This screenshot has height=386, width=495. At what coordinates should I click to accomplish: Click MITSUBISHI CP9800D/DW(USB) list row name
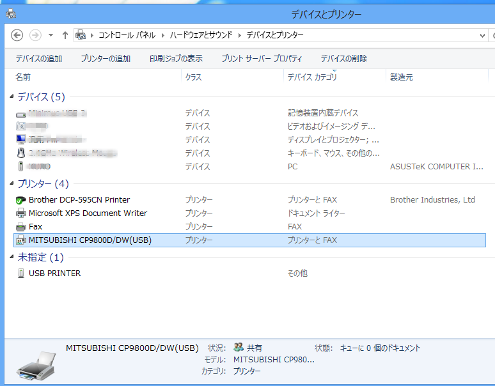click(x=90, y=240)
